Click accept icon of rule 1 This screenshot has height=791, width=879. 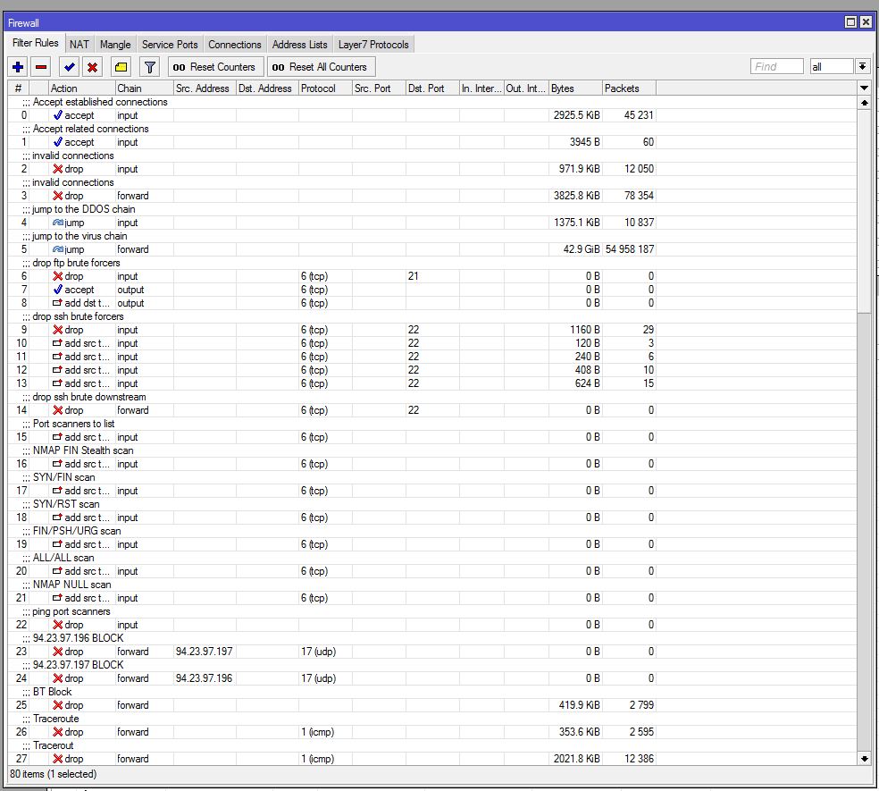pos(57,142)
